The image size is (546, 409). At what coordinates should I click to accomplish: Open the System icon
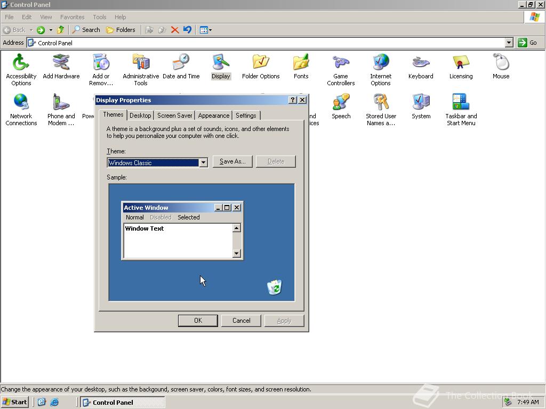pyautogui.click(x=421, y=106)
